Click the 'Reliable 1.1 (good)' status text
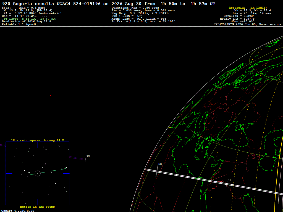Image resolution: width=283 pixels, height=212 pixels. click(20, 24)
